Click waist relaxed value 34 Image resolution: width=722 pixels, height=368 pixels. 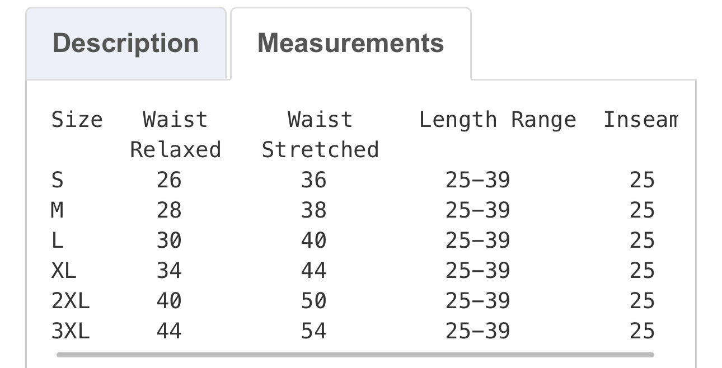(169, 271)
